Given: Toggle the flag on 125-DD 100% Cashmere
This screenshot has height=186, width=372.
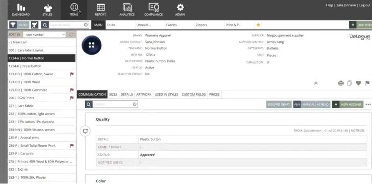Looking at the screenshot, I should pos(72,90).
